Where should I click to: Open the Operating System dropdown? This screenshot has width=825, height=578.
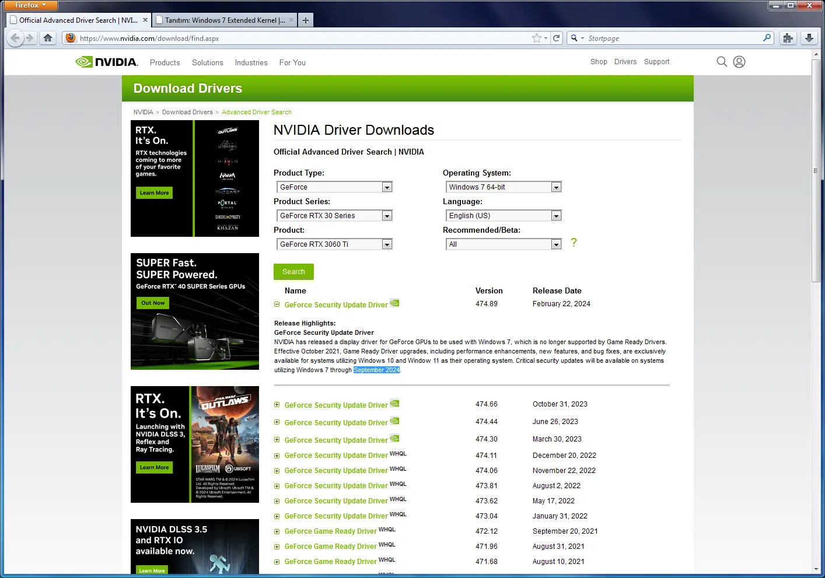click(504, 187)
